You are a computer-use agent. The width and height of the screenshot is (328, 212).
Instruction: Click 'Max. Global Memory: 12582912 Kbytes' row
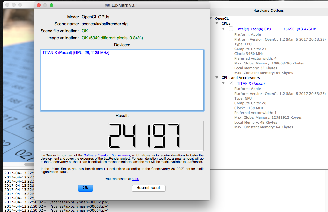[x=268, y=117]
